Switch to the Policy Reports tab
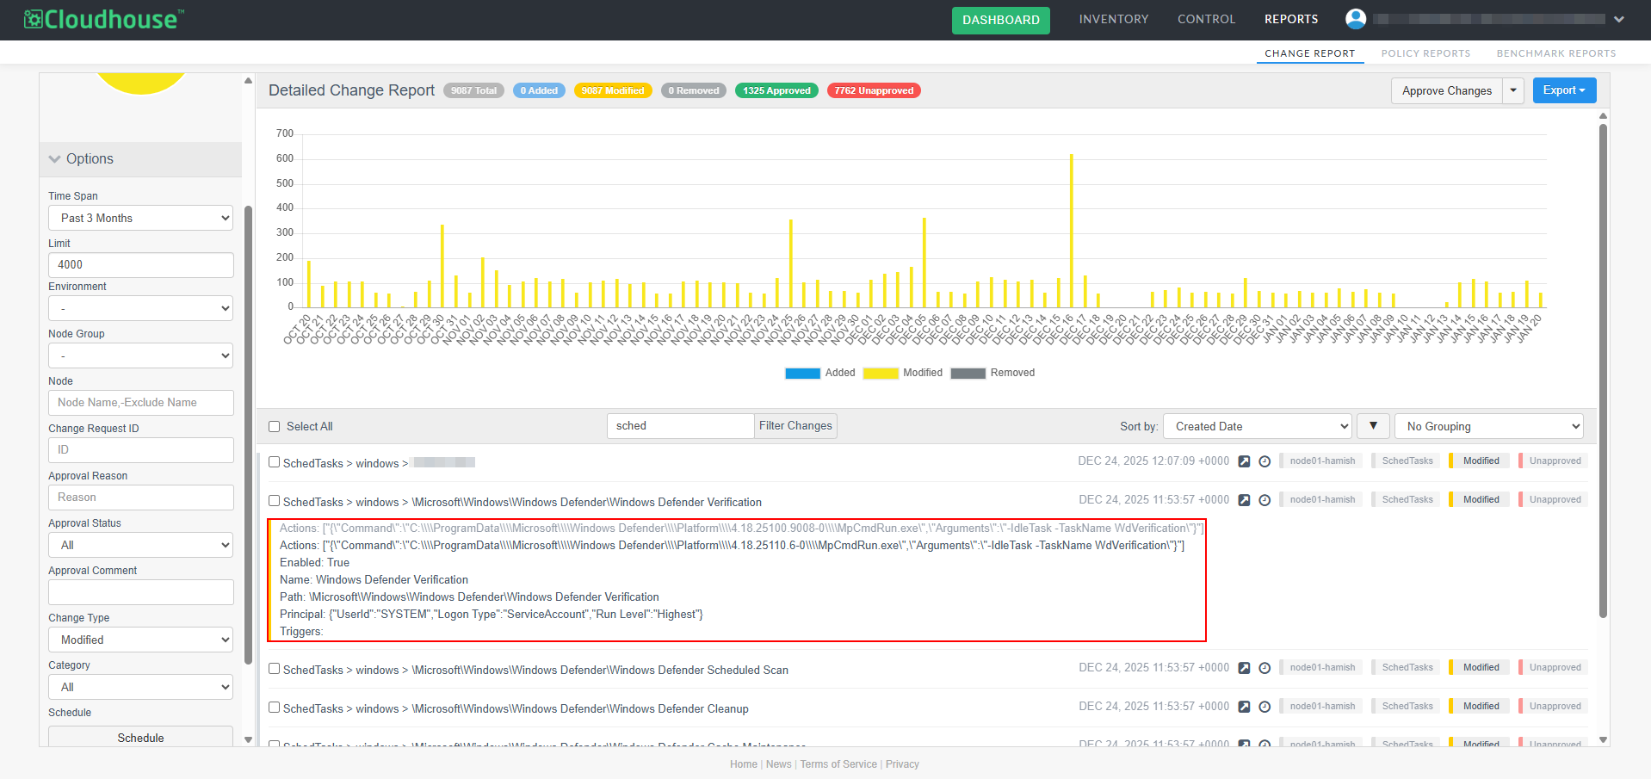This screenshot has height=779, width=1651. 1425,53
